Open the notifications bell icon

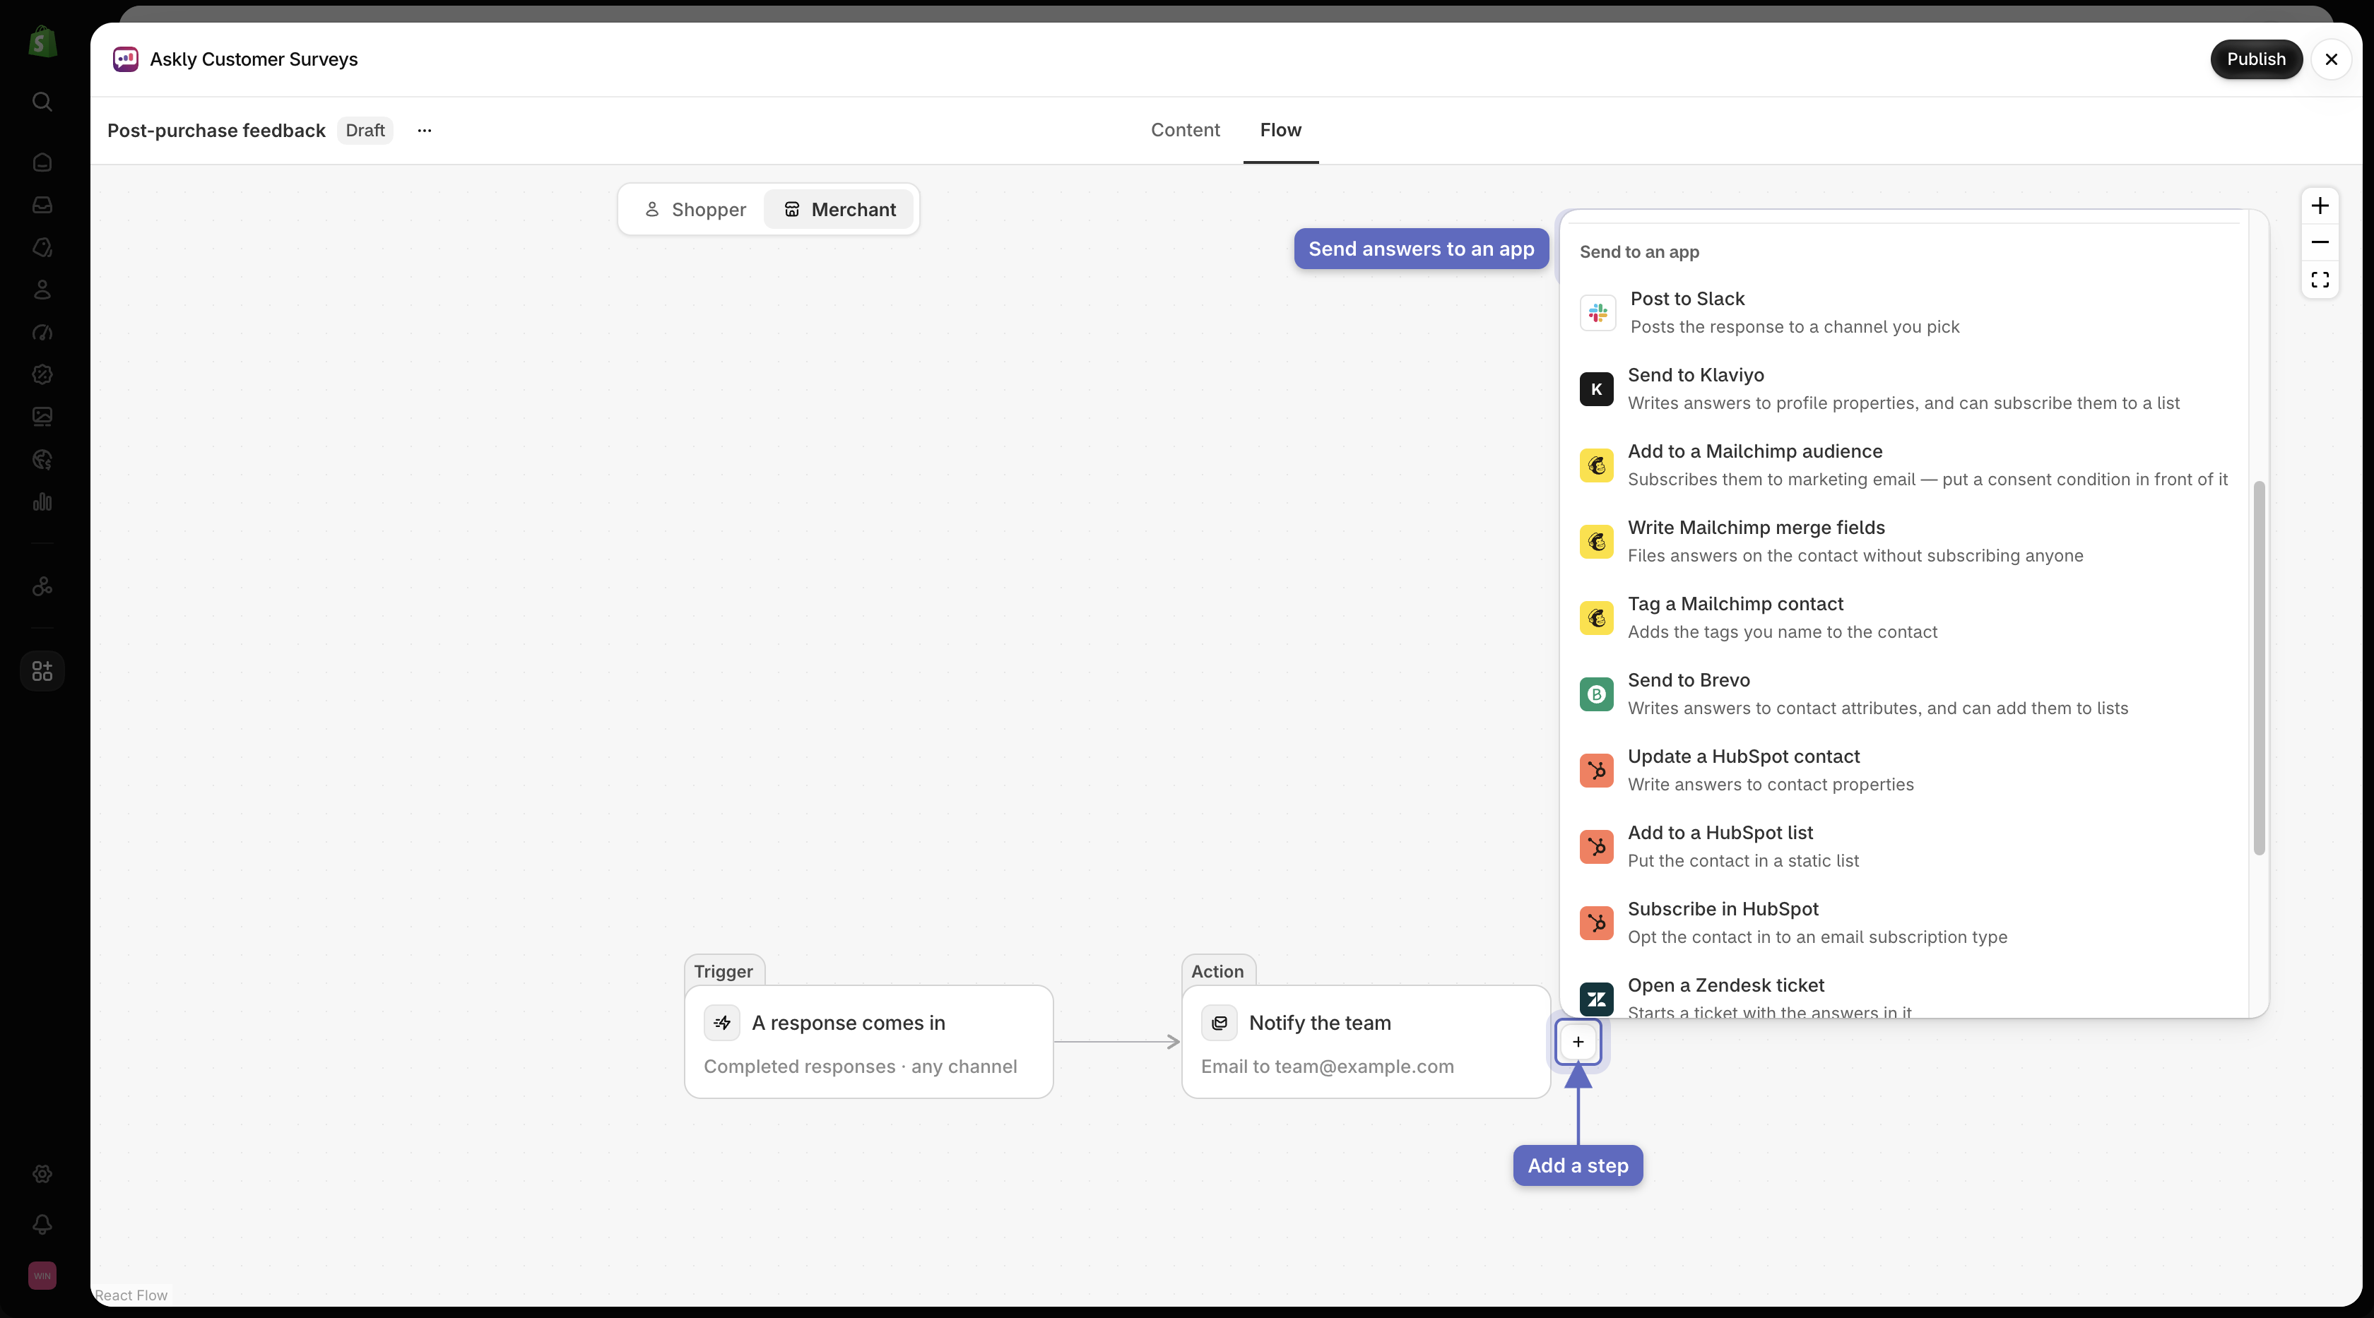42,1224
